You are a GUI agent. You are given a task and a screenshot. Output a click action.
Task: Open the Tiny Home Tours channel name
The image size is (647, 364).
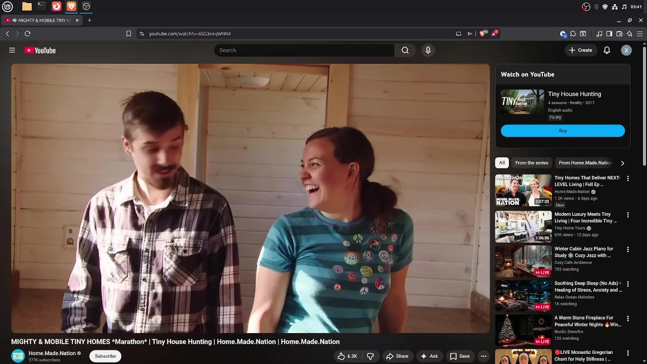coord(570,228)
